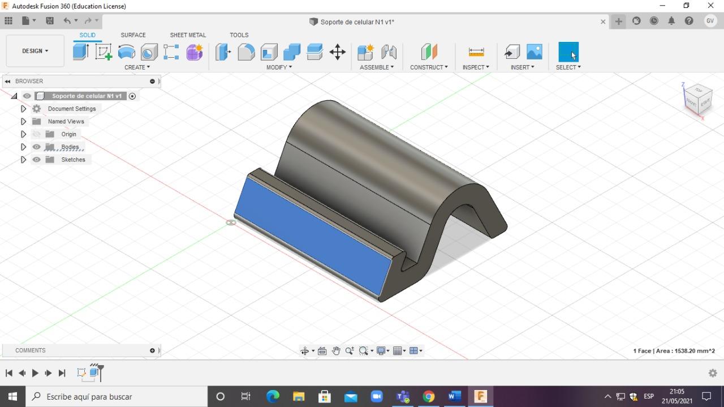This screenshot has height=407, width=724.
Task: Play the timeline
Action: pos(35,373)
